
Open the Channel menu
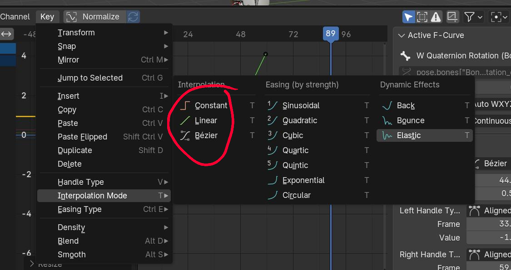(x=15, y=17)
